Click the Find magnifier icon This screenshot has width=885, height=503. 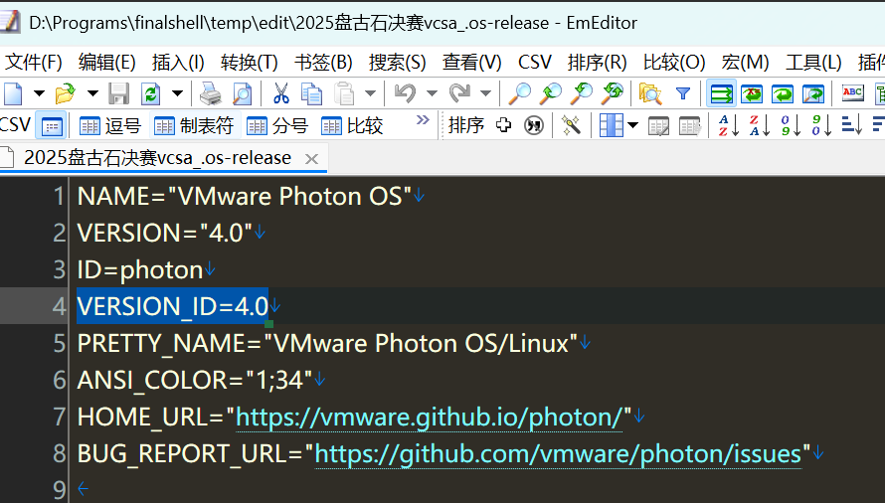click(x=519, y=93)
